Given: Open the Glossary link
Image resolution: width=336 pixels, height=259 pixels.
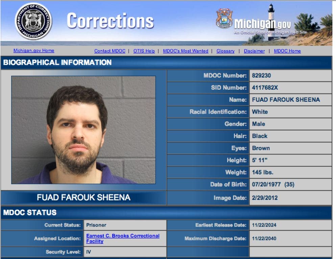Looking at the screenshot, I should pos(225,51).
